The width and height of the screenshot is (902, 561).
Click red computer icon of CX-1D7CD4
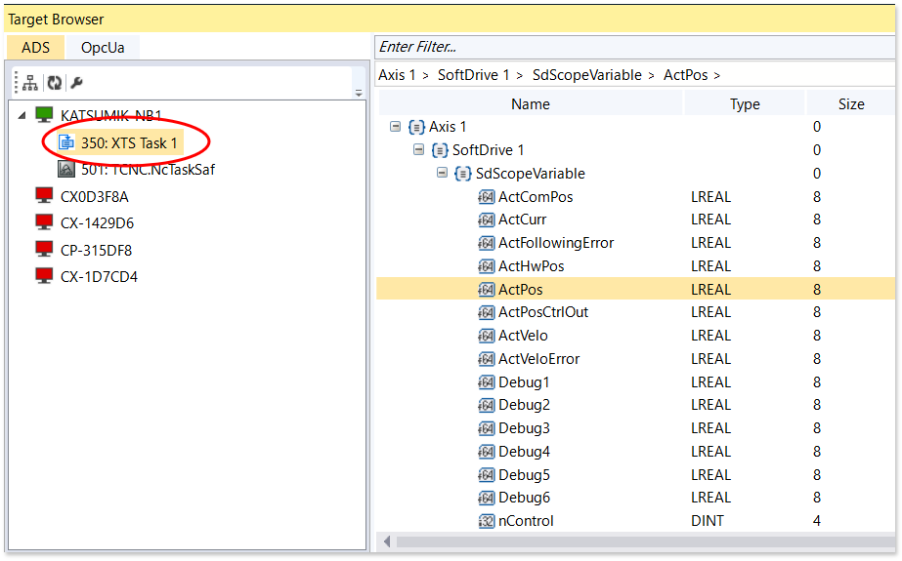(44, 275)
